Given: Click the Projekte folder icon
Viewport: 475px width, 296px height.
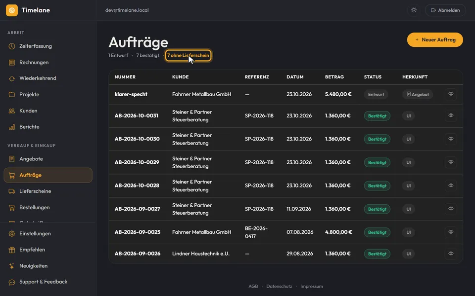Looking at the screenshot, I should click(x=12, y=95).
